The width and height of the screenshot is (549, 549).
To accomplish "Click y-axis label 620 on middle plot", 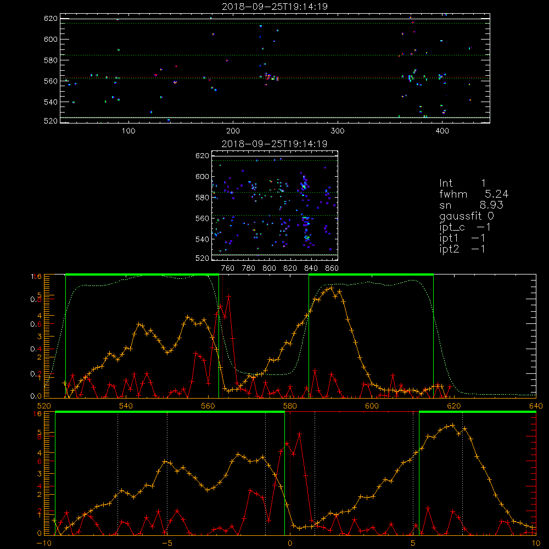I will pos(202,155).
